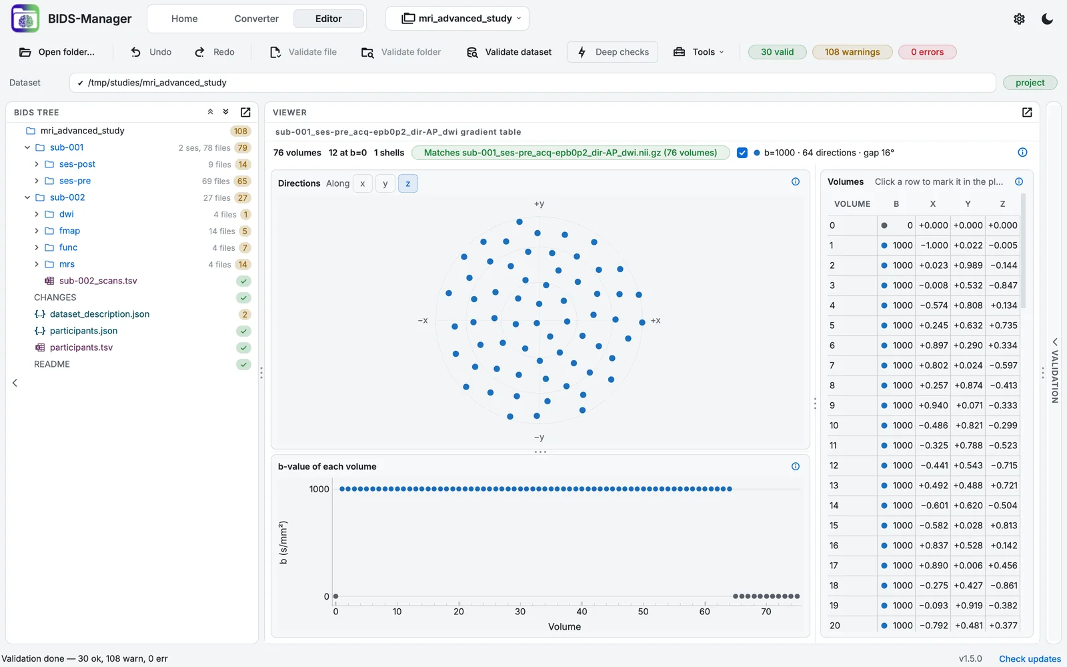Screen dimensions: 1067x667
Task: Open folder from toolbar
Action: click(x=57, y=52)
